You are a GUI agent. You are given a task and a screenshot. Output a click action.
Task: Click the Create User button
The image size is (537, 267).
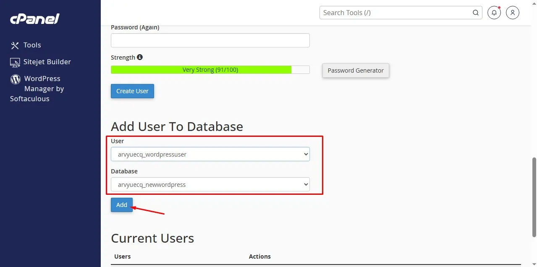coord(132,91)
